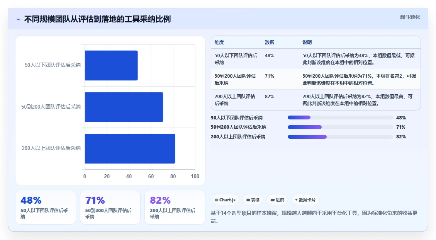Click the chart bar for 50到200人团队评估后采纳

(124, 107)
